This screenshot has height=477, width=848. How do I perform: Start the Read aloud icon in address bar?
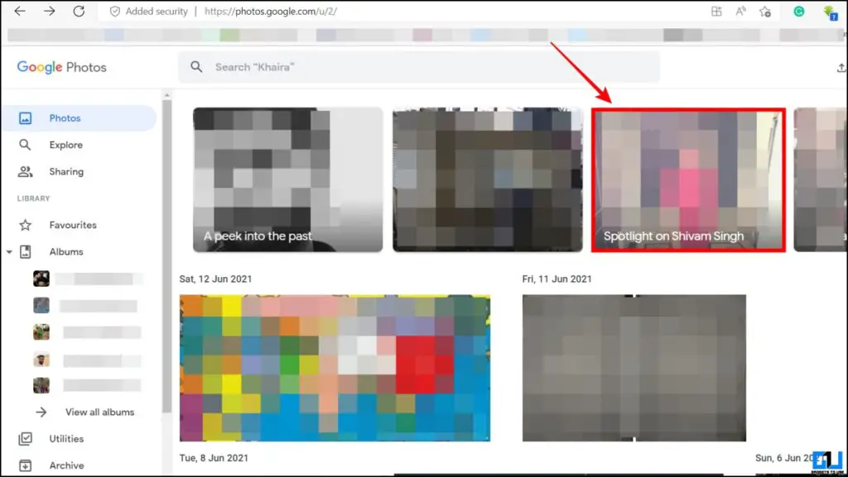[x=740, y=12]
